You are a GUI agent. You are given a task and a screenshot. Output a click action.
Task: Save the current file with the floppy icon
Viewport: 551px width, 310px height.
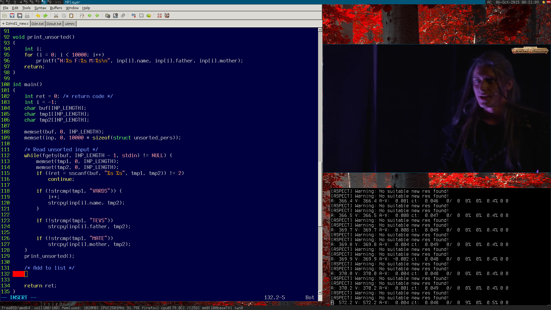click(12, 16)
